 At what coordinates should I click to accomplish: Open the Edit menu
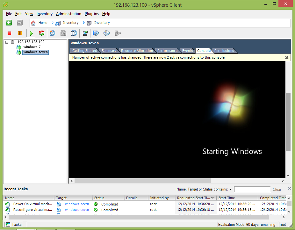(18, 14)
